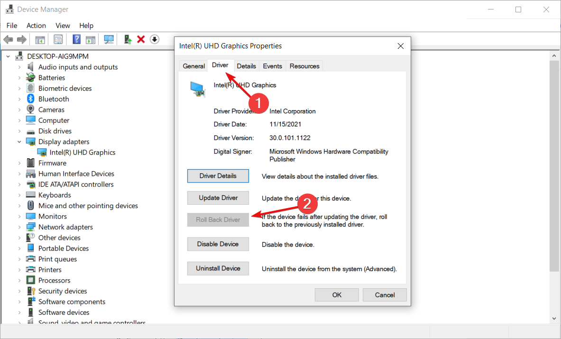Click the driver date value 11/15/2021
This screenshot has width=561, height=339.
coord(285,124)
